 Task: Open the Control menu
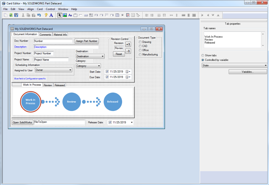pos(50,9)
